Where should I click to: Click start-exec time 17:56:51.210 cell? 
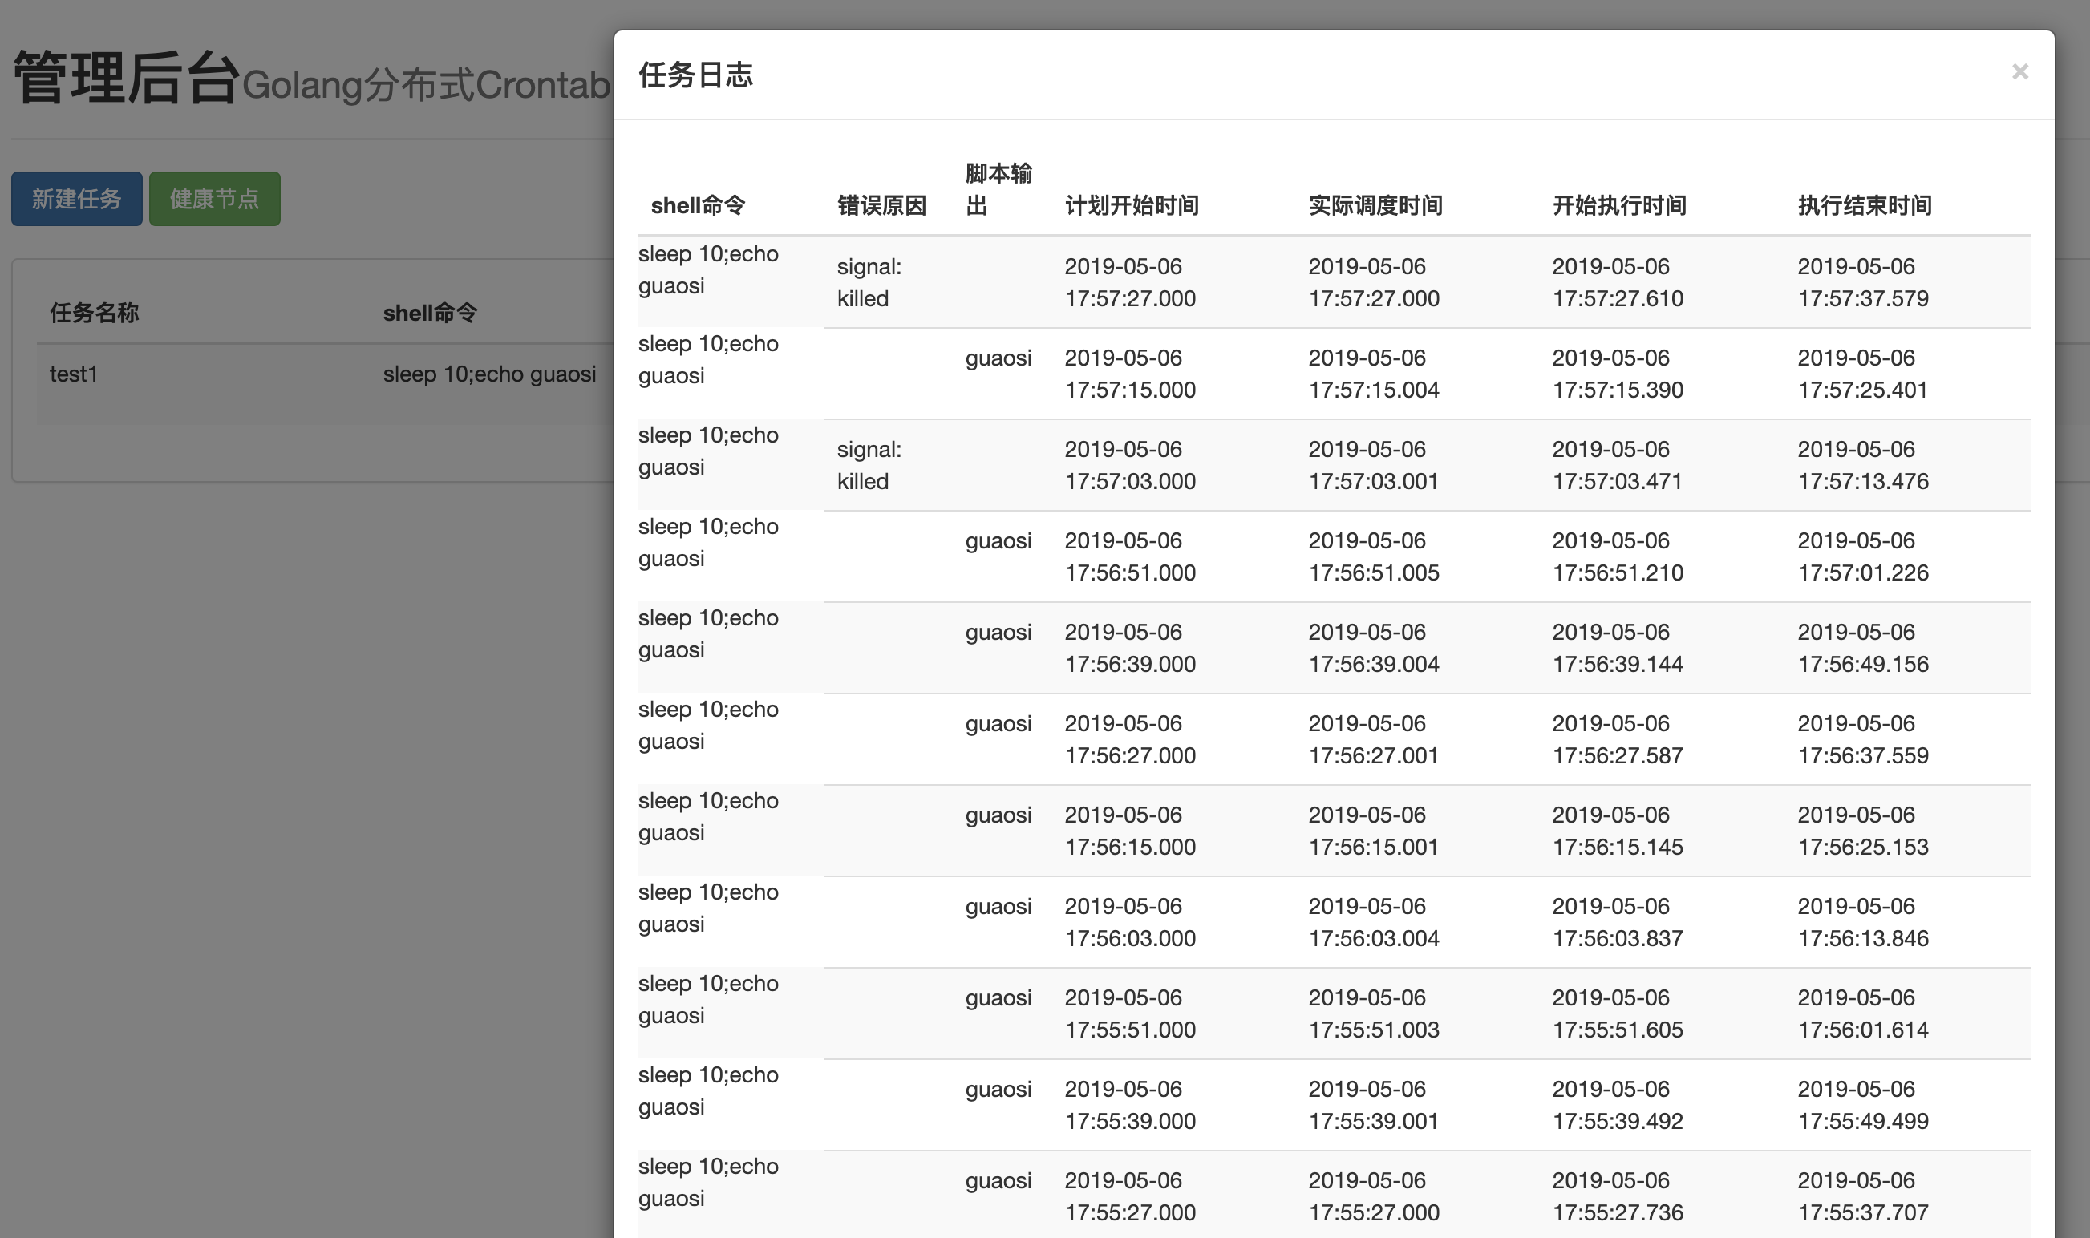pos(1617,556)
